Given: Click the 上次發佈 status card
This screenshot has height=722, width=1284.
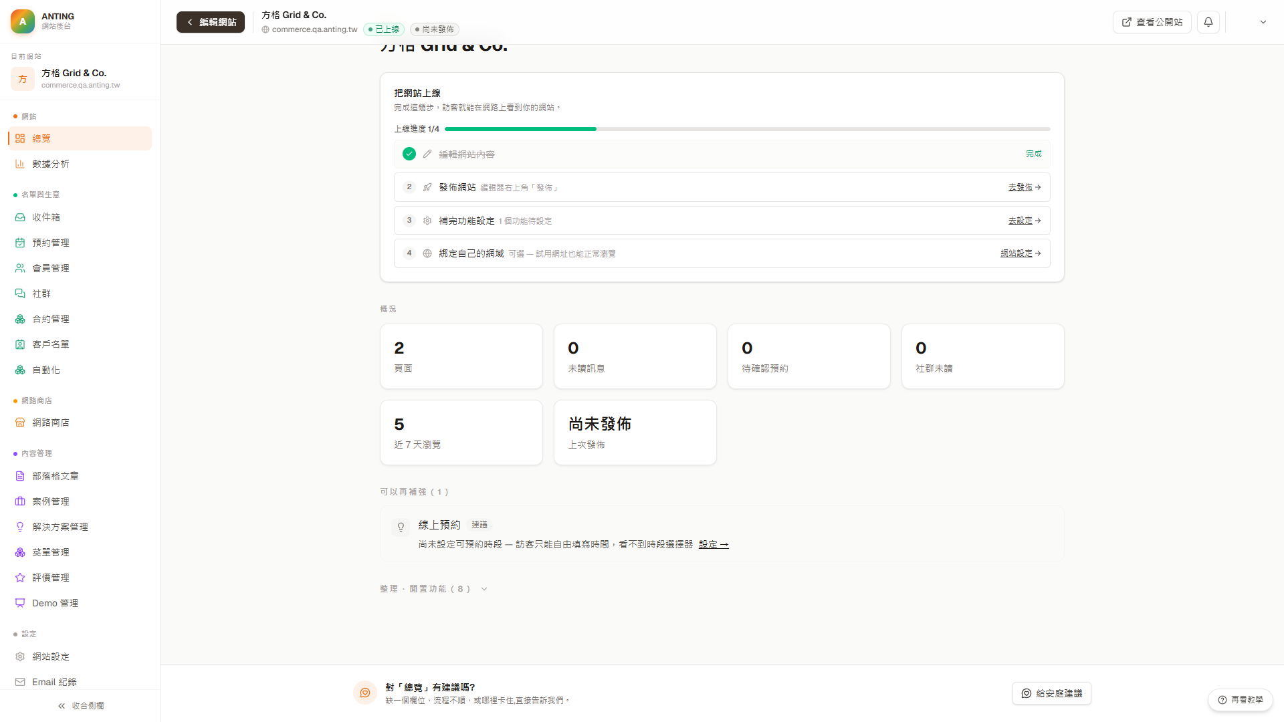Looking at the screenshot, I should [x=635, y=433].
